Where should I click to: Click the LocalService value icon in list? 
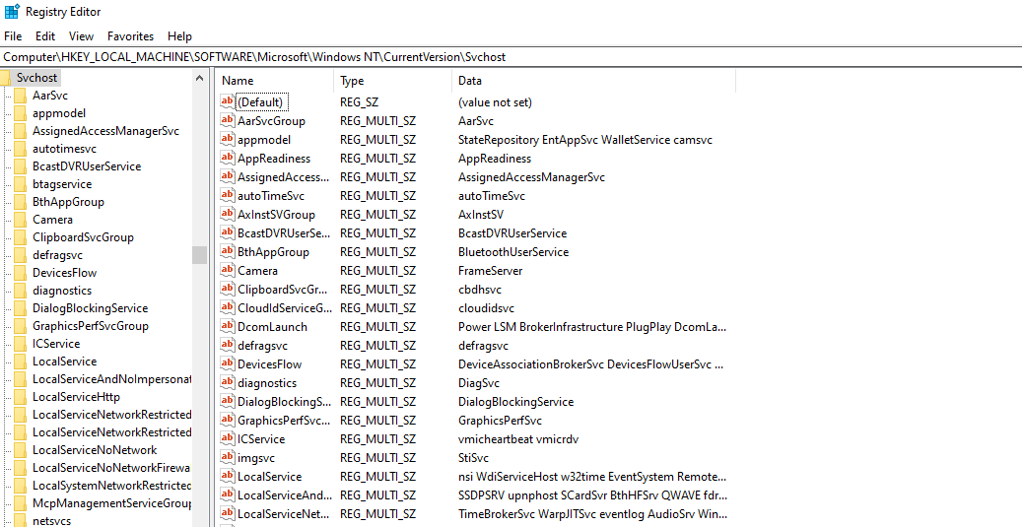pos(227,477)
